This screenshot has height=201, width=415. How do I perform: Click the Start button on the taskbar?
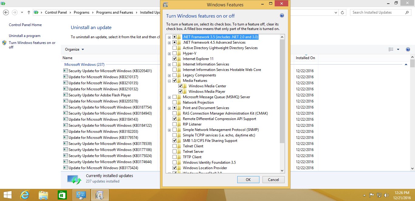[8, 195]
